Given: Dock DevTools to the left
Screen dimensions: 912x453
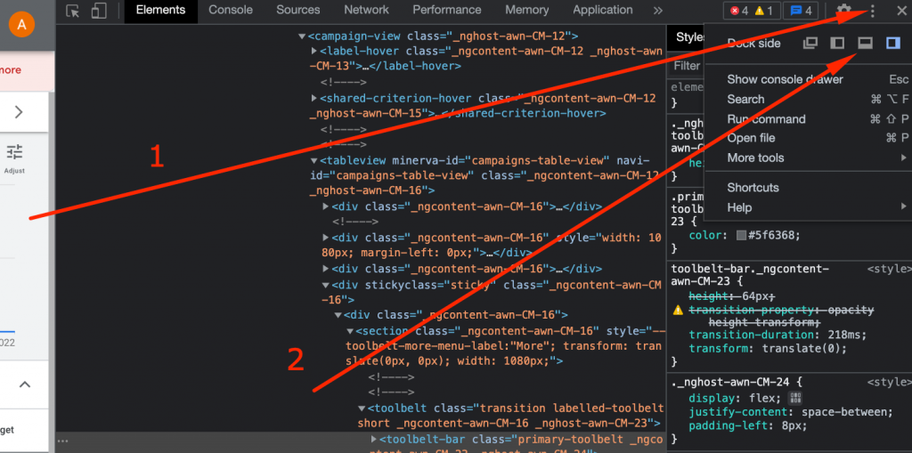Looking at the screenshot, I should (x=837, y=43).
